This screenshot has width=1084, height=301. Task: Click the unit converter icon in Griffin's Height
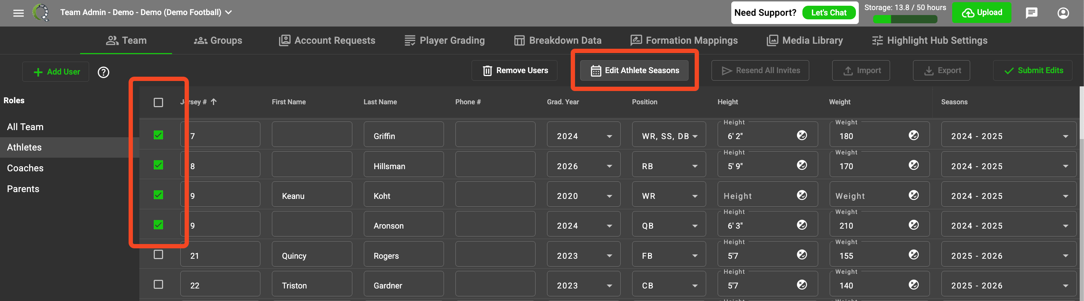(x=802, y=135)
